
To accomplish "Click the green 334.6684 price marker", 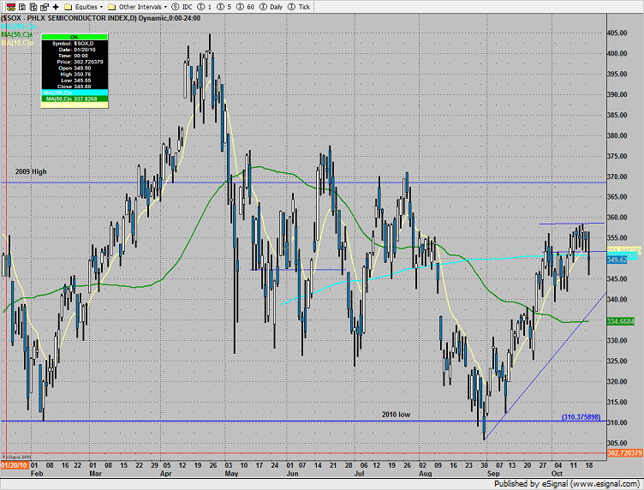I will pyautogui.click(x=621, y=321).
